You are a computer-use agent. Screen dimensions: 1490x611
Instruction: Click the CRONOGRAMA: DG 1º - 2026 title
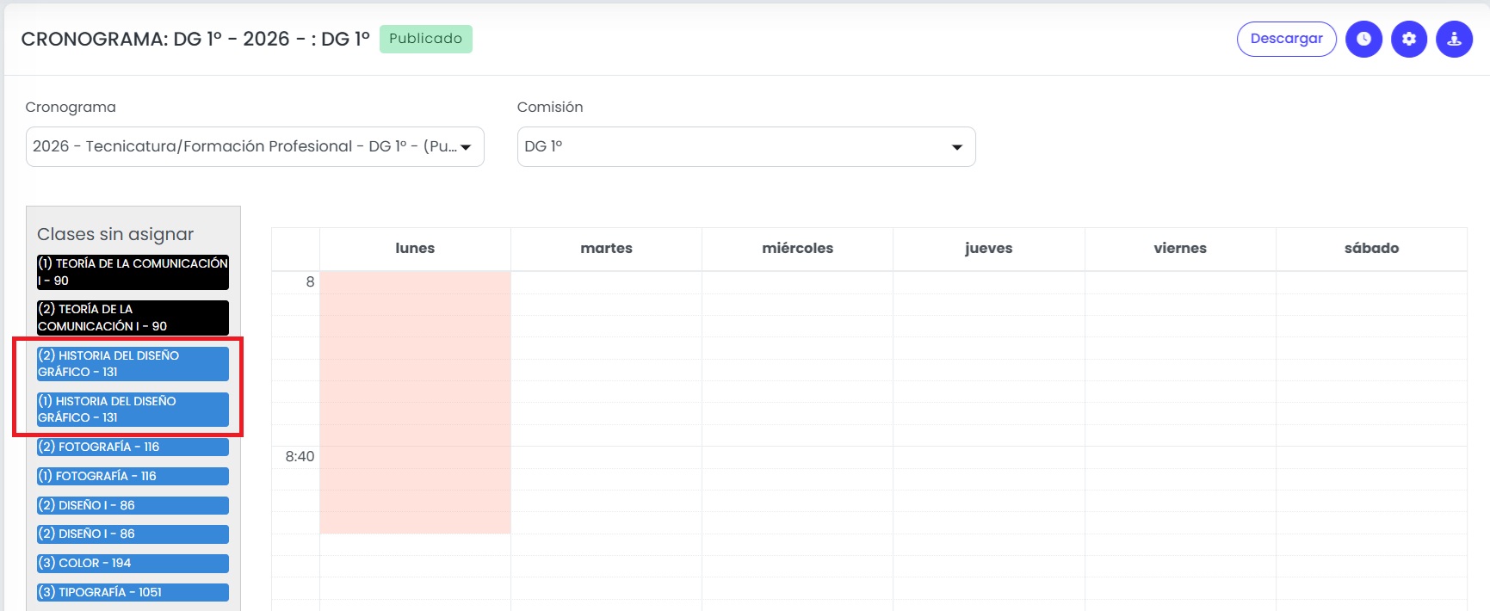[x=195, y=39]
